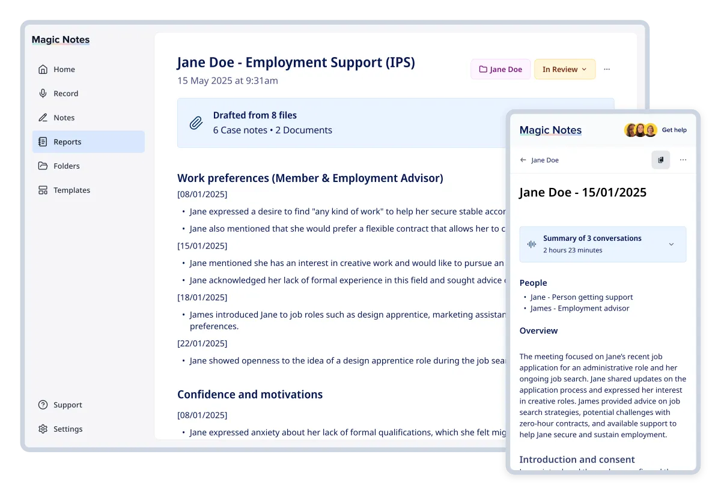721x493 pixels.
Task: Click the team avatars near Get help
Action: click(641, 130)
